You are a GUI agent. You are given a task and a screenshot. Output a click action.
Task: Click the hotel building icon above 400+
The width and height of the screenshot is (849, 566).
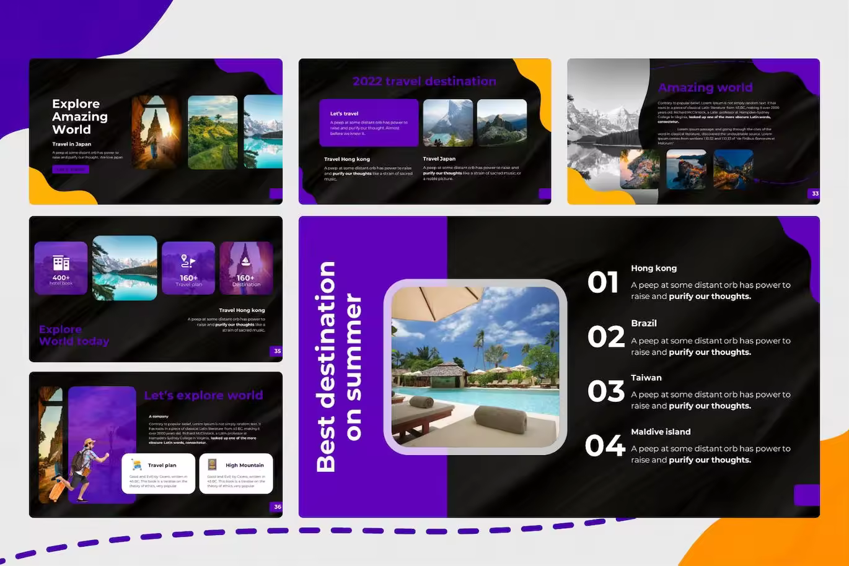[61, 263]
